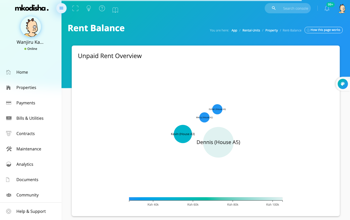The width and height of the screenshot is (350, 220).
Task: Click the Maintenance tools icon
Action: tap(9, 149)
